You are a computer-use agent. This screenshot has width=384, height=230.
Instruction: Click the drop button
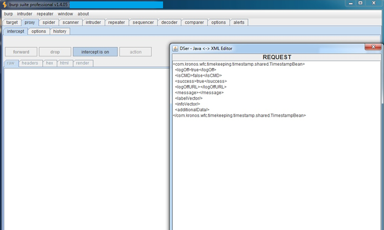55,52
